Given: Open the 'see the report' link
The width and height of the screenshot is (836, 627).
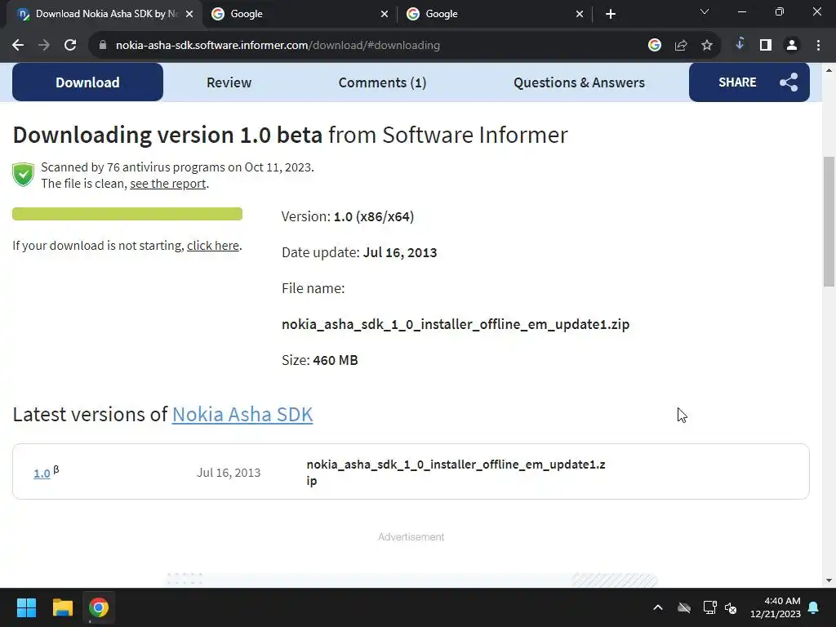Looking at the screenshot, I should (x=168, y=184).
